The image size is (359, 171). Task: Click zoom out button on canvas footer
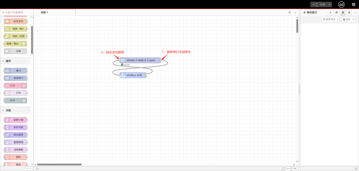(288, 168)
